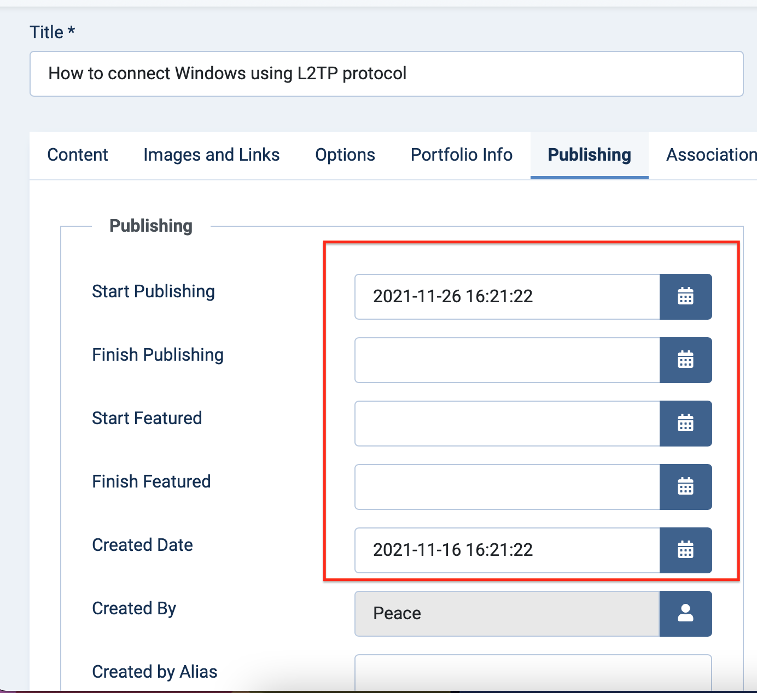Select the Portfolio Info tab
The width and height of the screenshot is (757, 693).
(x=462, y=155)
